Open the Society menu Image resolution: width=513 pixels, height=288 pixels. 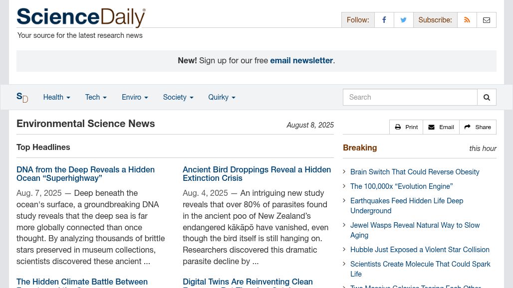pos(178,97)
